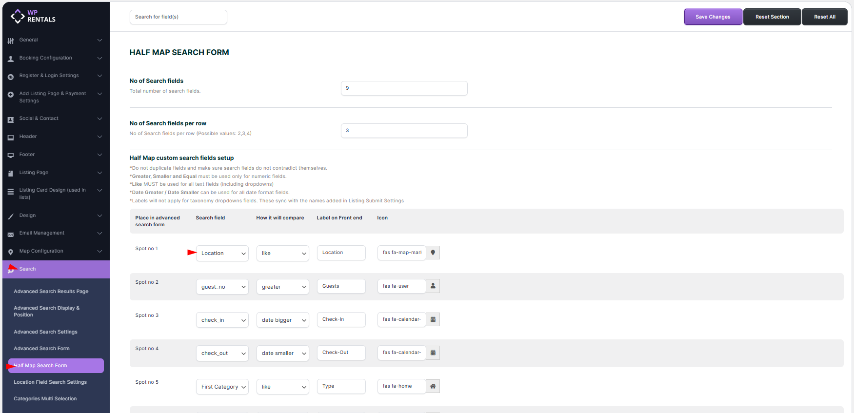Open the 'date bigger' comparison dropdown

(282, 320)
